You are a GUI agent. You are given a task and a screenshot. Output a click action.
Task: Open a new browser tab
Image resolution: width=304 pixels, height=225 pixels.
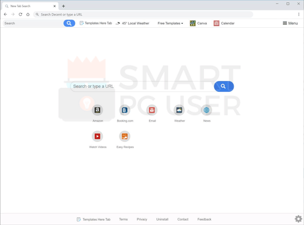(63, 6)
